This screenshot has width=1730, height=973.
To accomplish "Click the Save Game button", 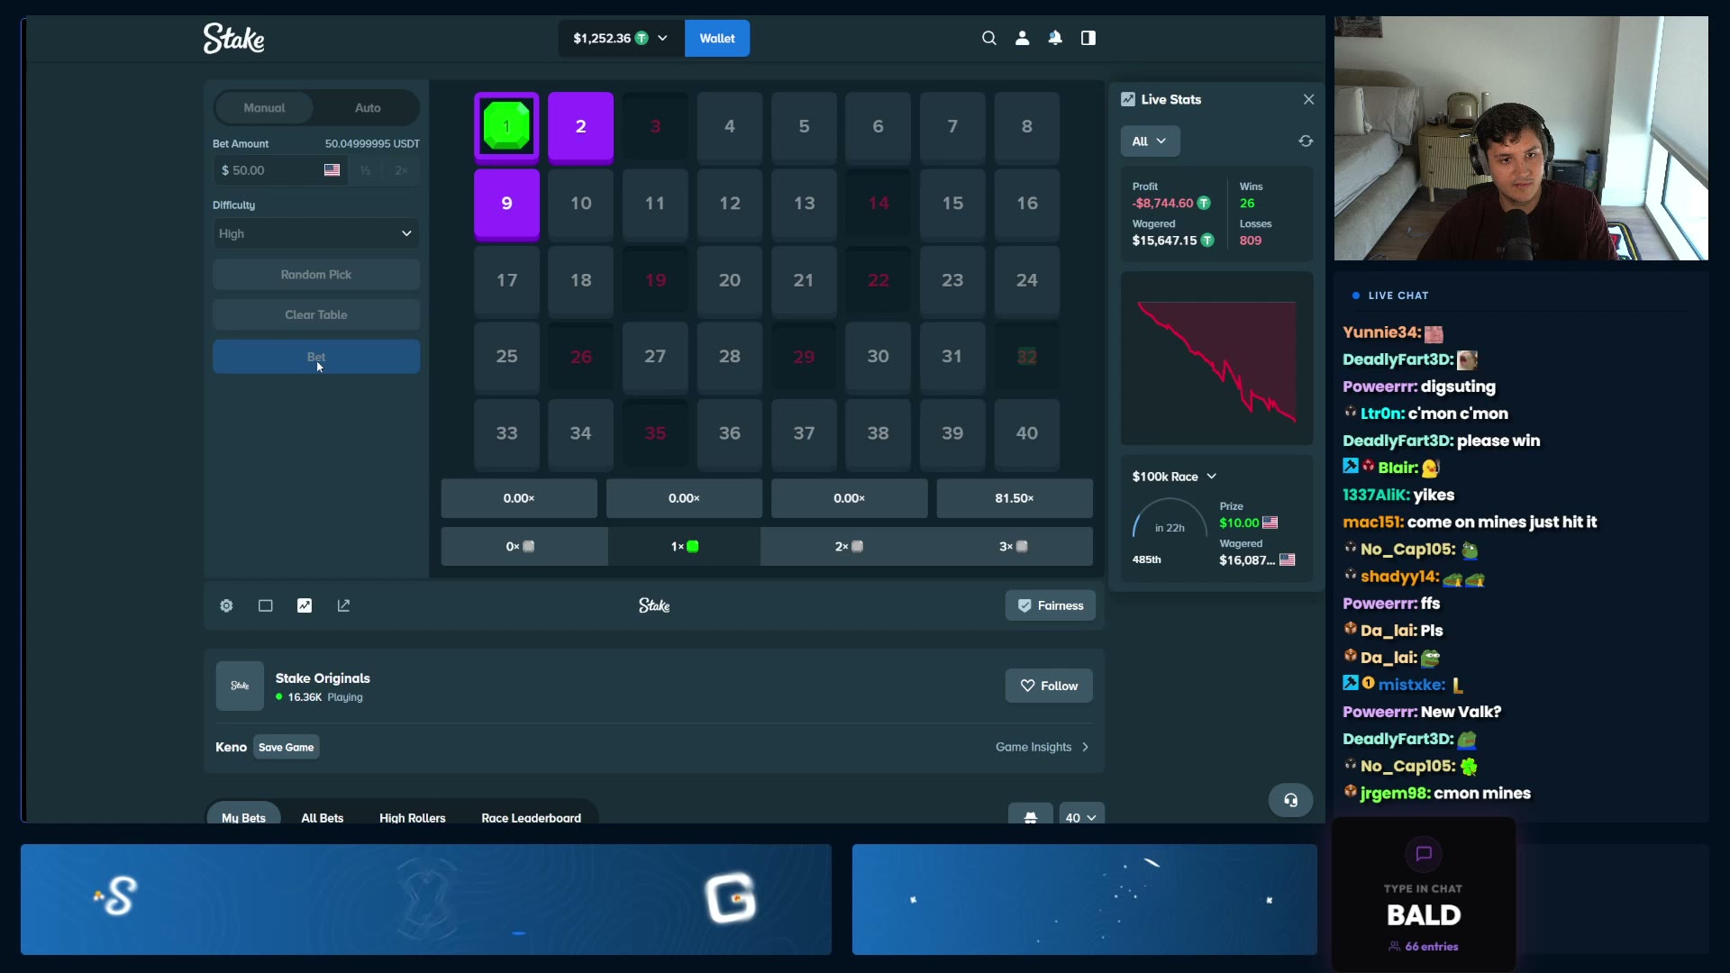I will click(287, 747).
